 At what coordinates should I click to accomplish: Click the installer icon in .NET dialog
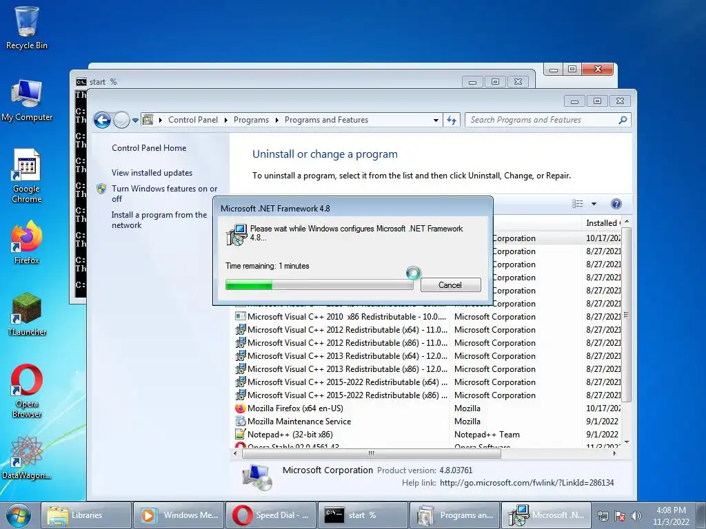point(236,234)
